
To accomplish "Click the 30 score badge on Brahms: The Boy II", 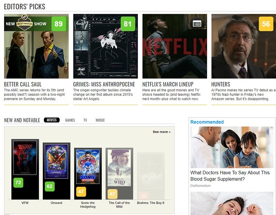I will 145,195.
